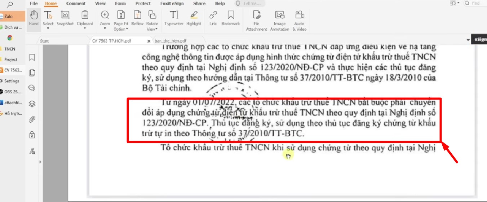Close the CV 7563 TP.HCM.pdf tab
Screen dimensions: 487x202
(x=149, y=41)
